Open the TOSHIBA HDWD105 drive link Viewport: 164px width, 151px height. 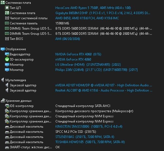coord(90,142)
